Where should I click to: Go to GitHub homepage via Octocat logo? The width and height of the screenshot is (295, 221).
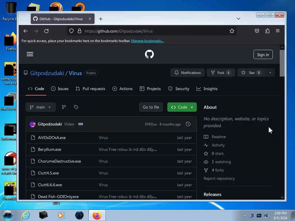pos(150,54)
